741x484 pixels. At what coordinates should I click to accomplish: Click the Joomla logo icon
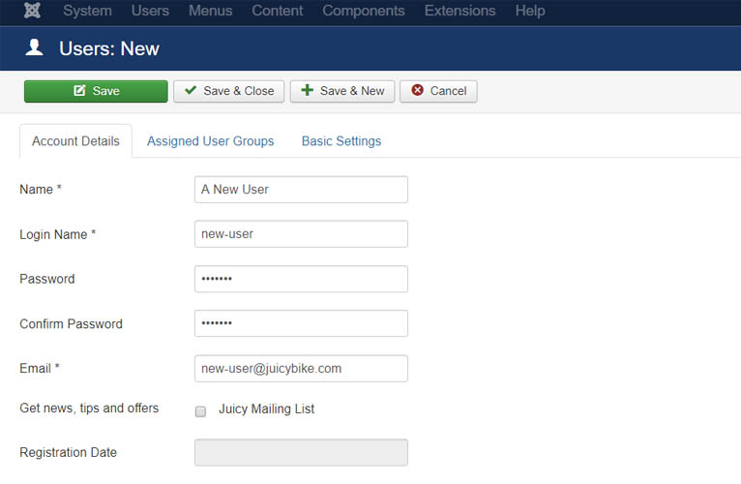click(x=32, y=11)
